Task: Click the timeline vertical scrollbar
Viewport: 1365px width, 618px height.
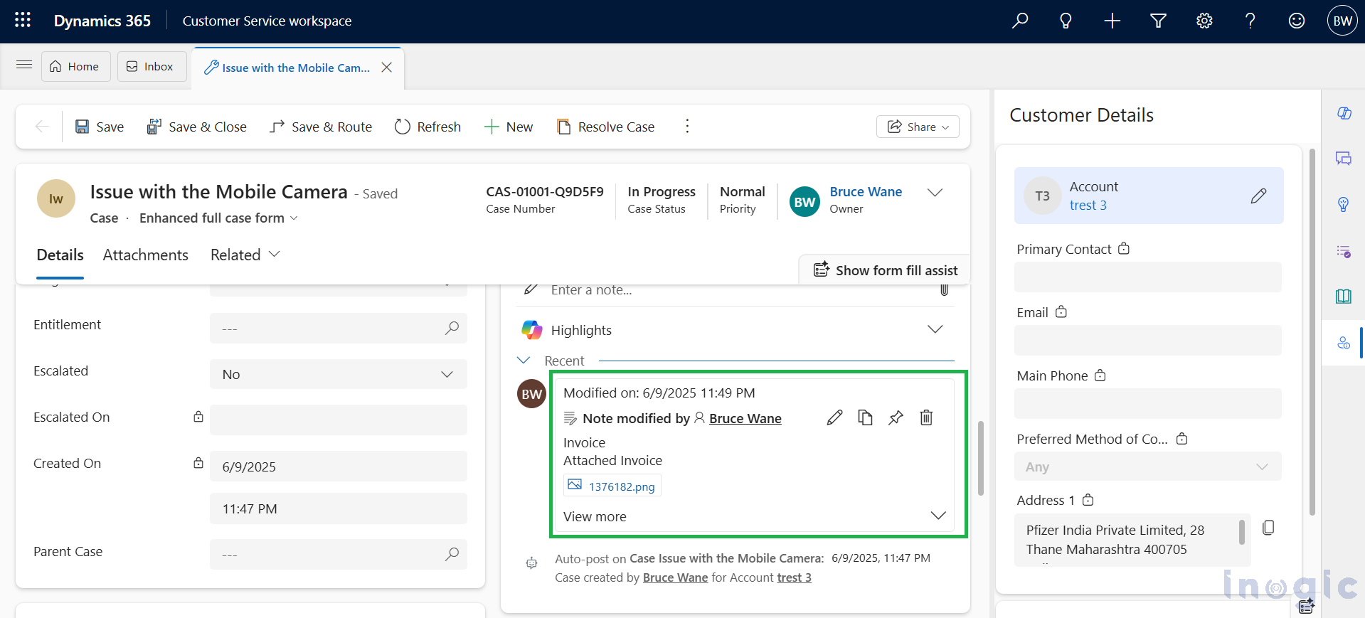Action: tap(980, 458)
